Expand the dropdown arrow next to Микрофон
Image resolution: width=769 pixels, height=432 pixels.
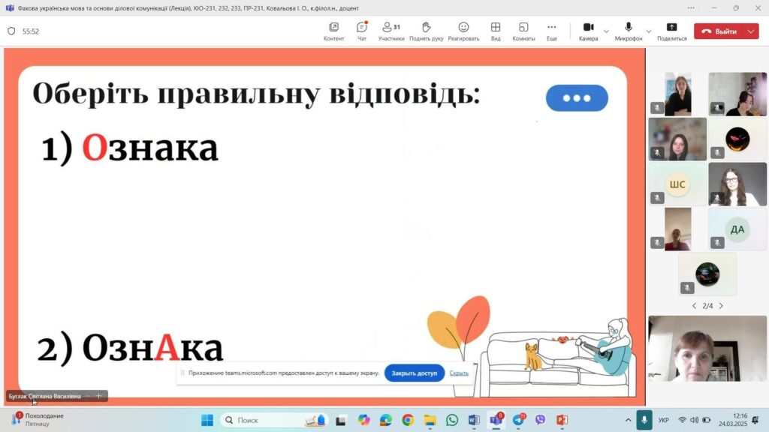[649, 31]
